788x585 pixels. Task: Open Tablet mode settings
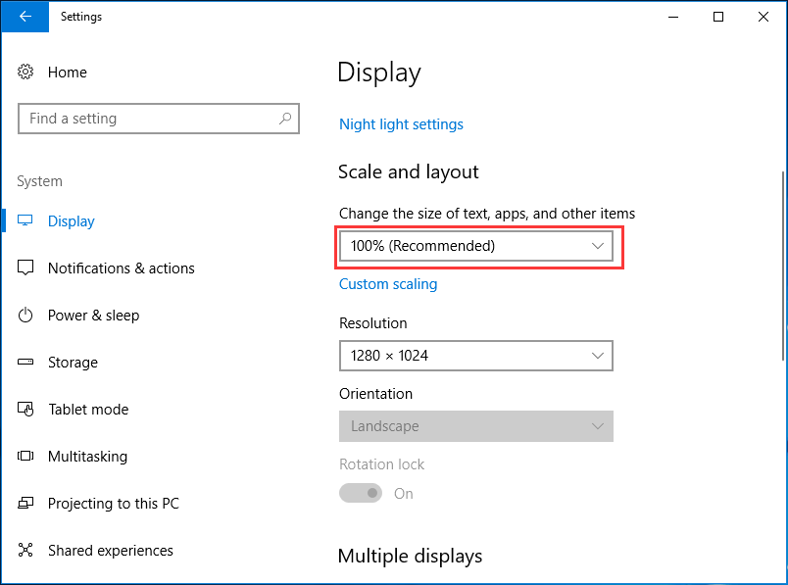(x=87, y=409)
